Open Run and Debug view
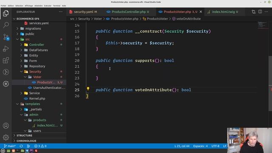Viewport: 272px width, 153px height. tap(6, 49)
